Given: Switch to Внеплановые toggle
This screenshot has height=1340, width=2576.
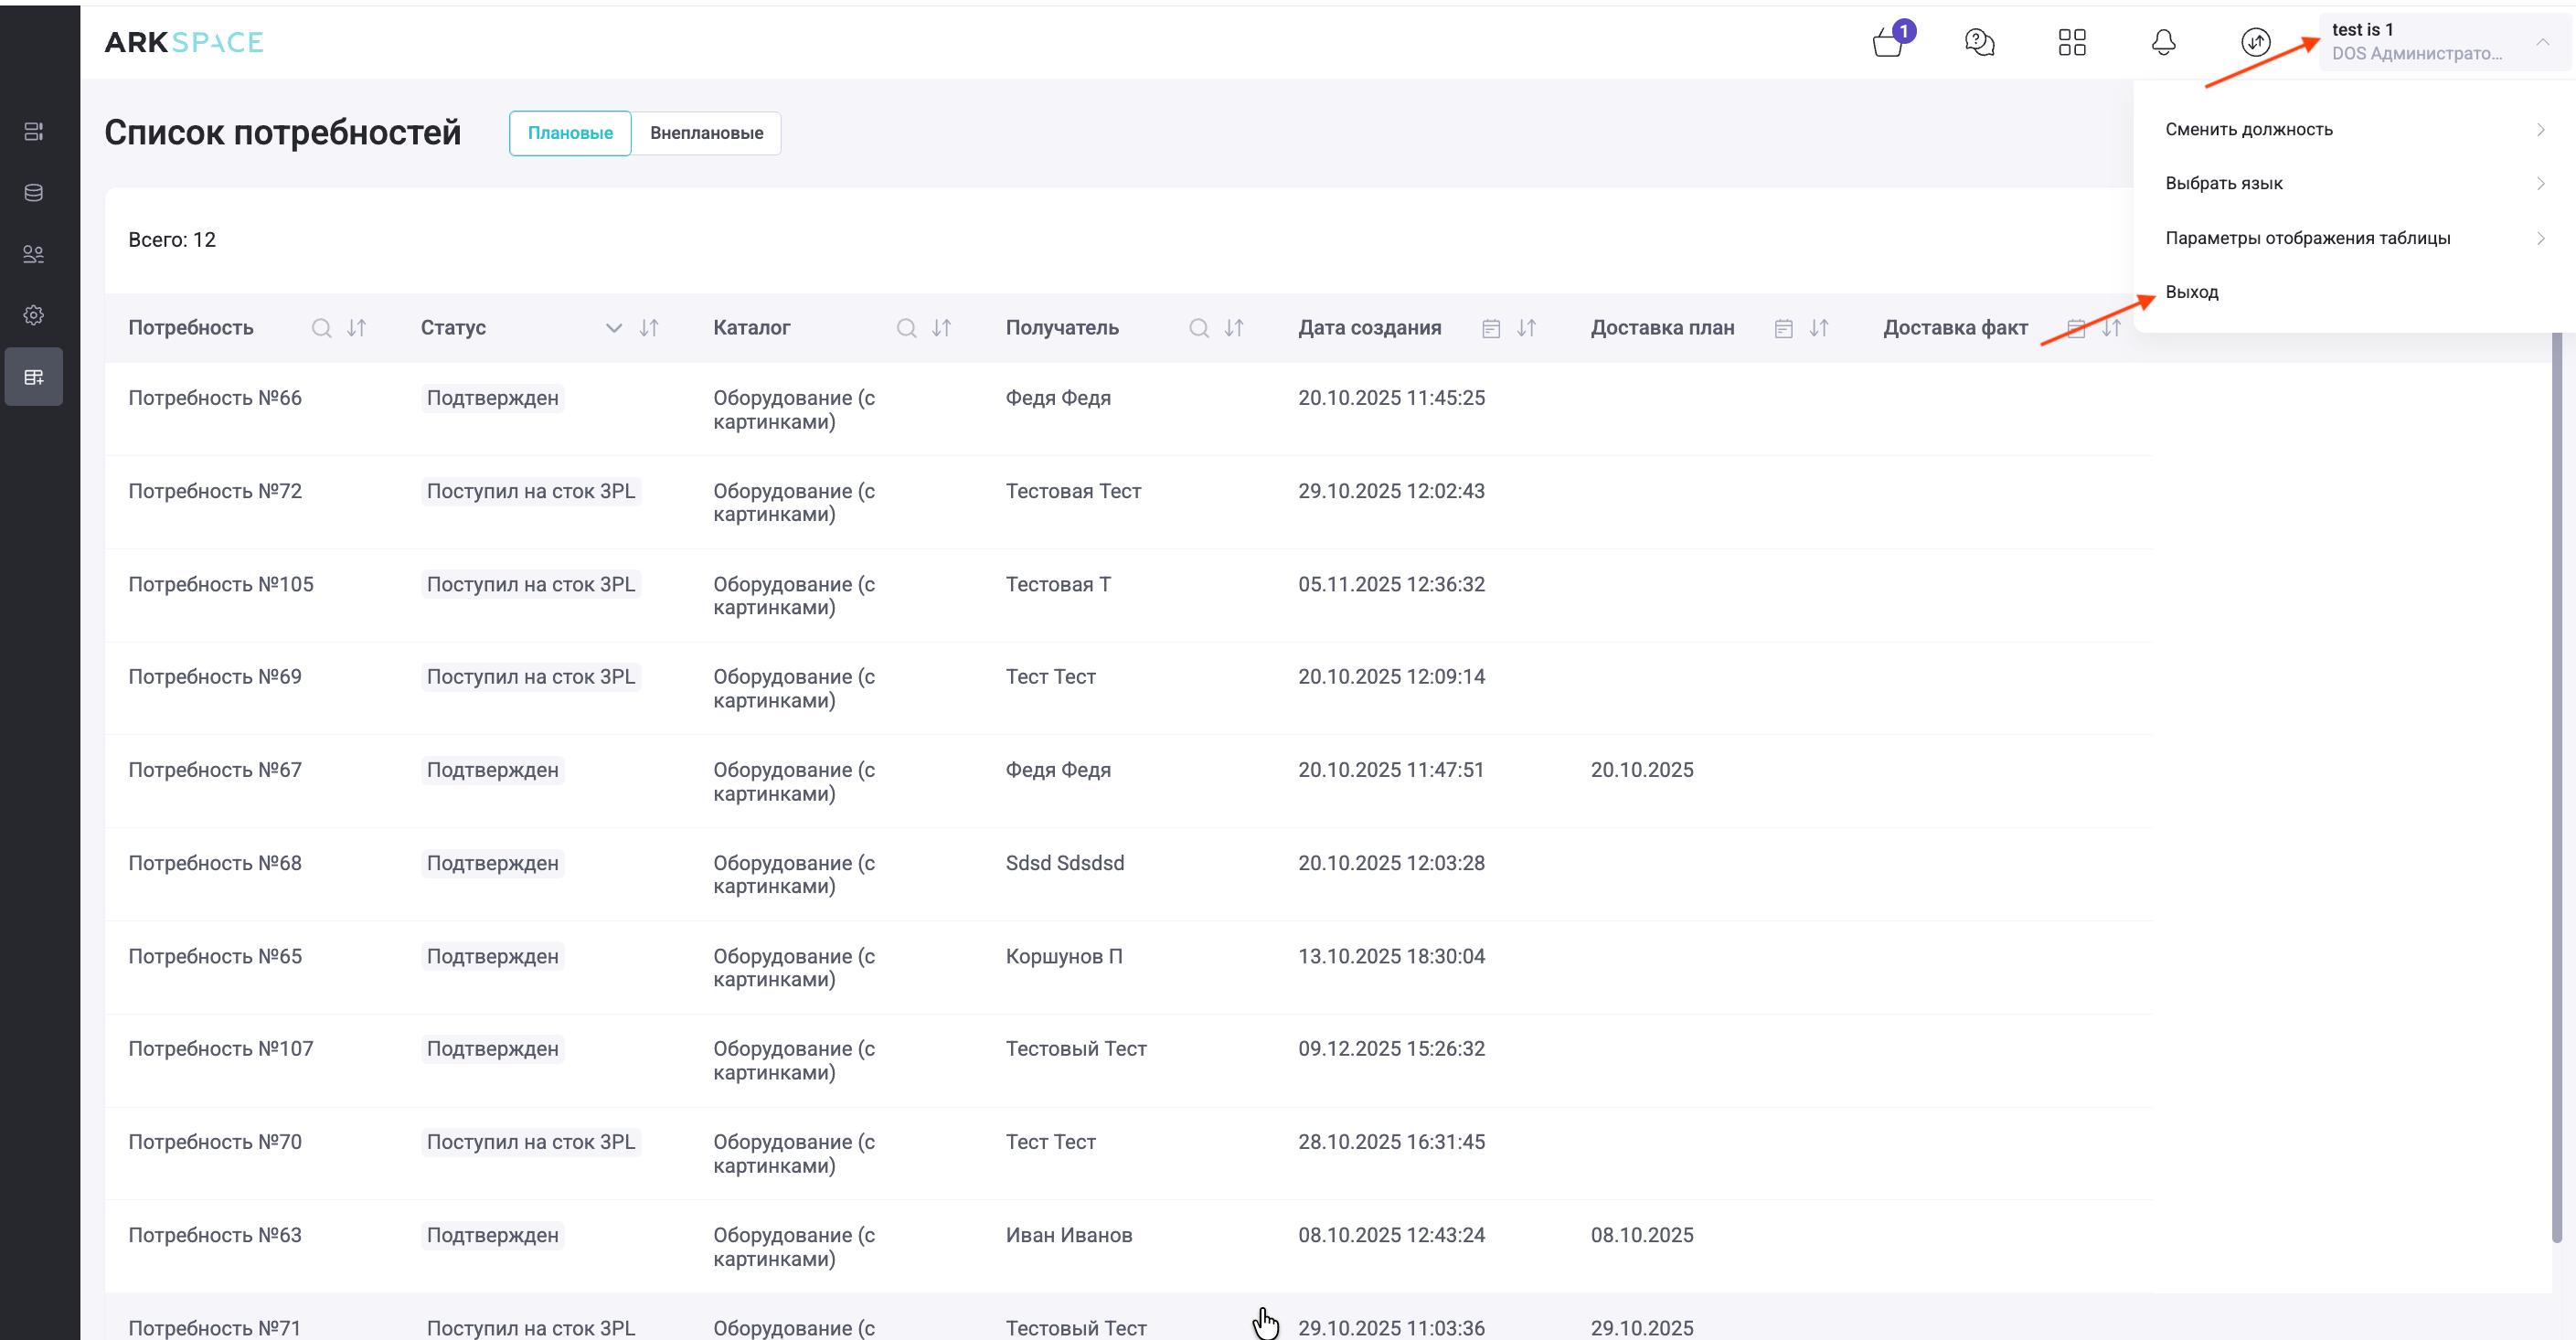Looking at the screenshot, I should coord(706,133).
